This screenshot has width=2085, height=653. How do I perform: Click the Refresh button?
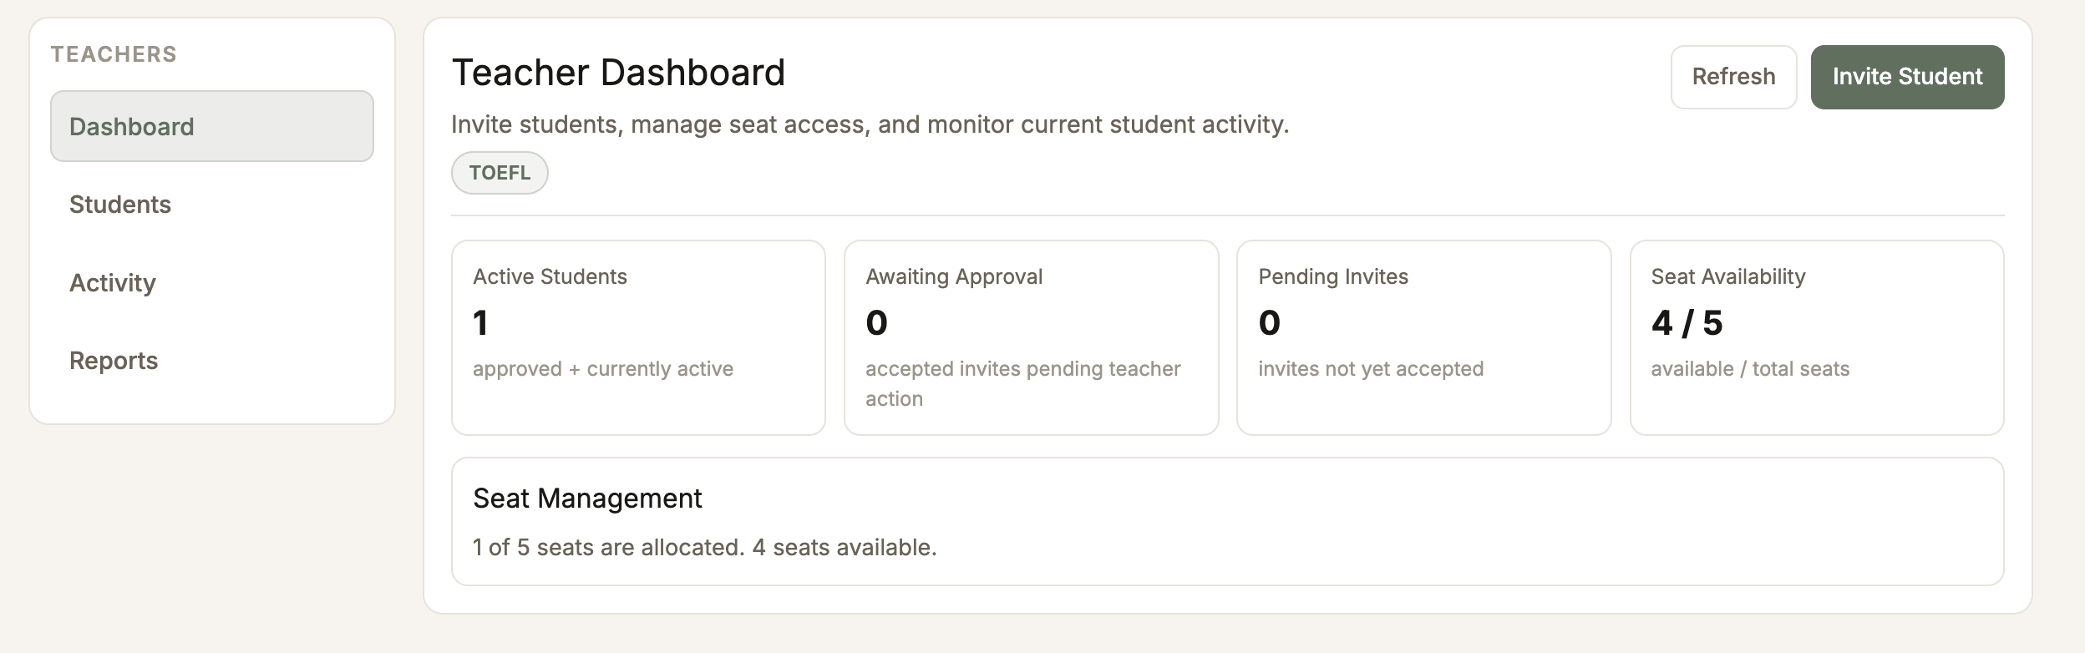coord(1733,76)
